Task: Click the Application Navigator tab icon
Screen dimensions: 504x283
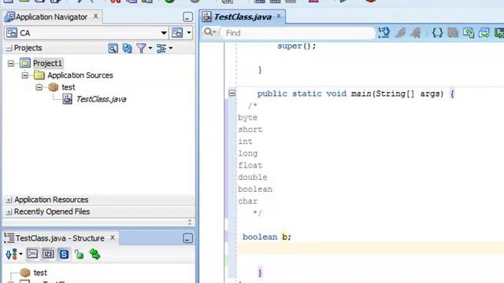Action: point(9,17)
